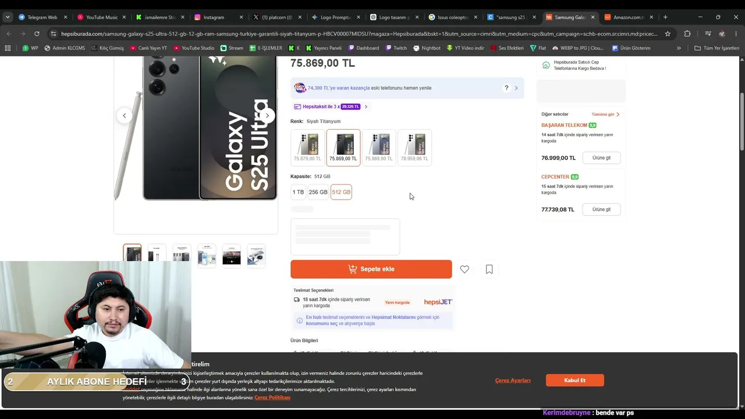Viewport: 745px width, 419px height.
Task: Open the CEPCENTER seller name
Action: pyautogui.click(x=555, y=177)
